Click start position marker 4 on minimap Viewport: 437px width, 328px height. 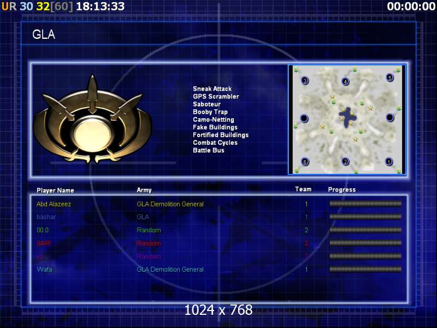(346, 81)
